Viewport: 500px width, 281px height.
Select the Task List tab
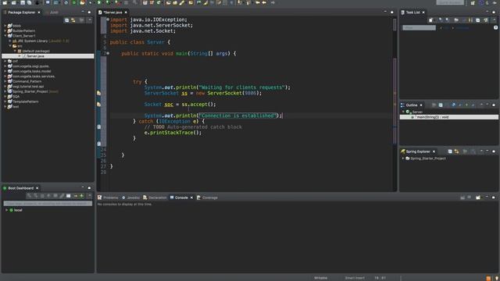pyautogui.click(x=412, y=12)
